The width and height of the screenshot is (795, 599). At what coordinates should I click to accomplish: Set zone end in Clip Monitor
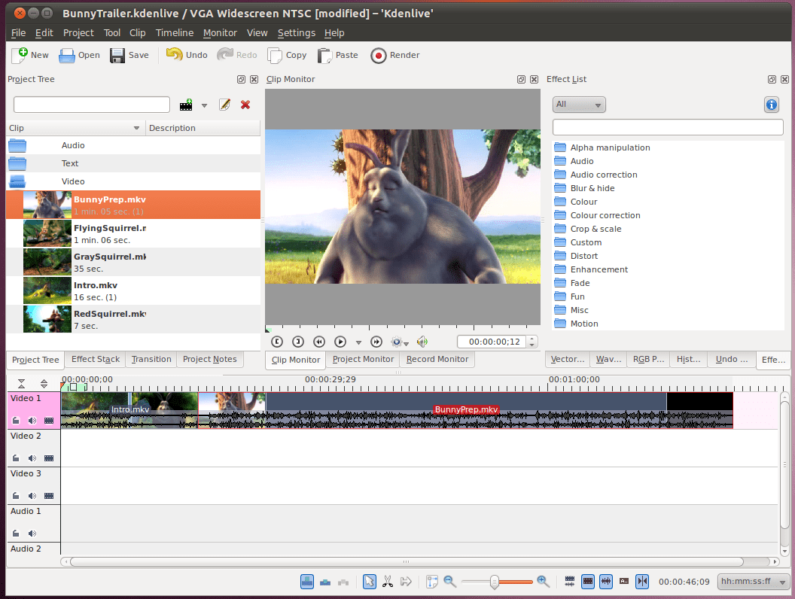point(298,342)
